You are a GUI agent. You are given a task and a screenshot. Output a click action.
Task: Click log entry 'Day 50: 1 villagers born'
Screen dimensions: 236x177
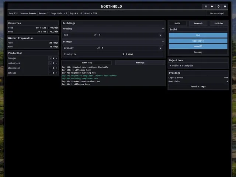tap(76, 84)
